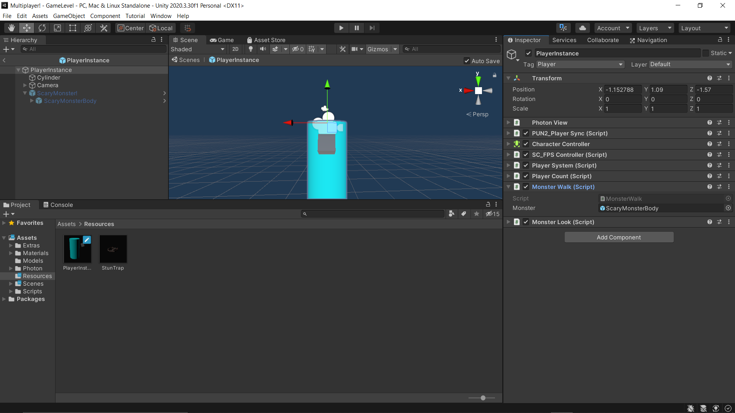Viewport: 735px width, 413px height.
Task: Open the Shaded draw mode dropdown
Action: click(x=198, y=49)
